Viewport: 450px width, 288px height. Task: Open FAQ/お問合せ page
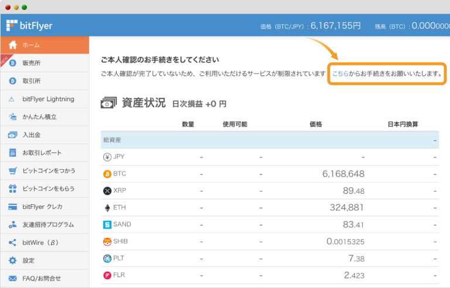point(45,279)
